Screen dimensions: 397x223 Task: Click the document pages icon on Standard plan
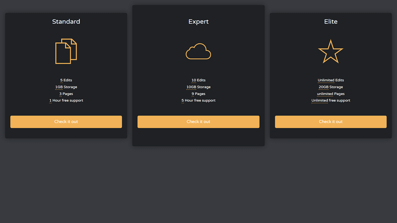(66, 51)
